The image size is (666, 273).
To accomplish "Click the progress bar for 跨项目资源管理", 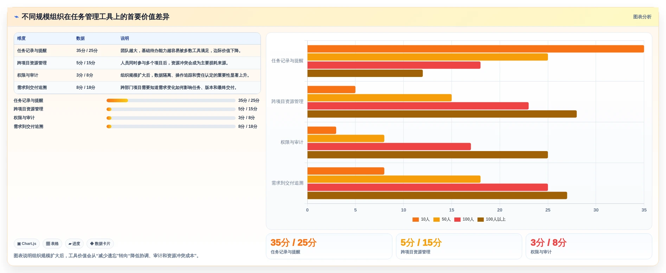I will coord(171,109).
